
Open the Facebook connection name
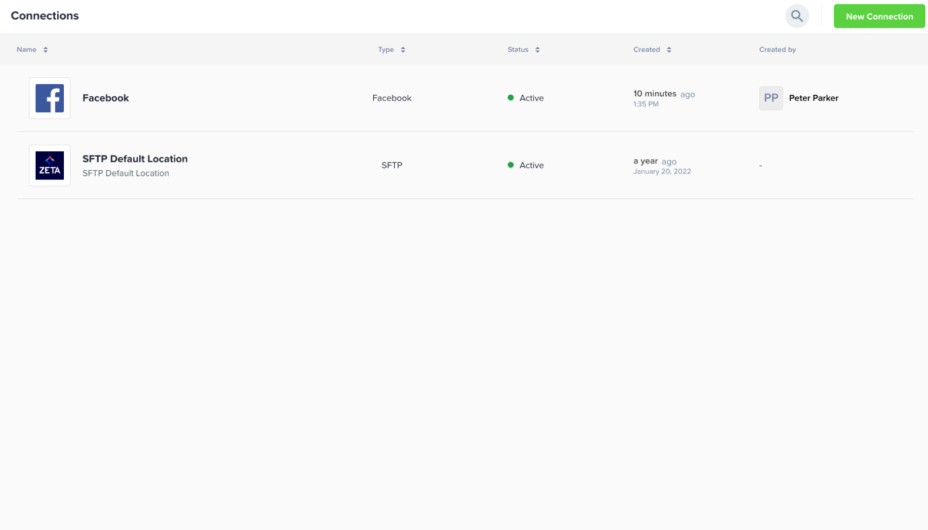(x=106, y=98)
